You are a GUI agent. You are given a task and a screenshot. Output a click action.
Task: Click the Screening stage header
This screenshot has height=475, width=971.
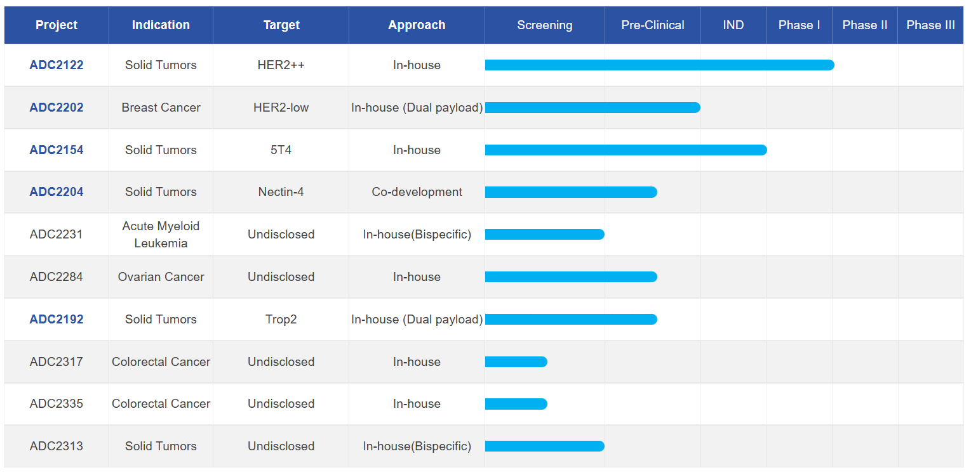click(544, 25)
